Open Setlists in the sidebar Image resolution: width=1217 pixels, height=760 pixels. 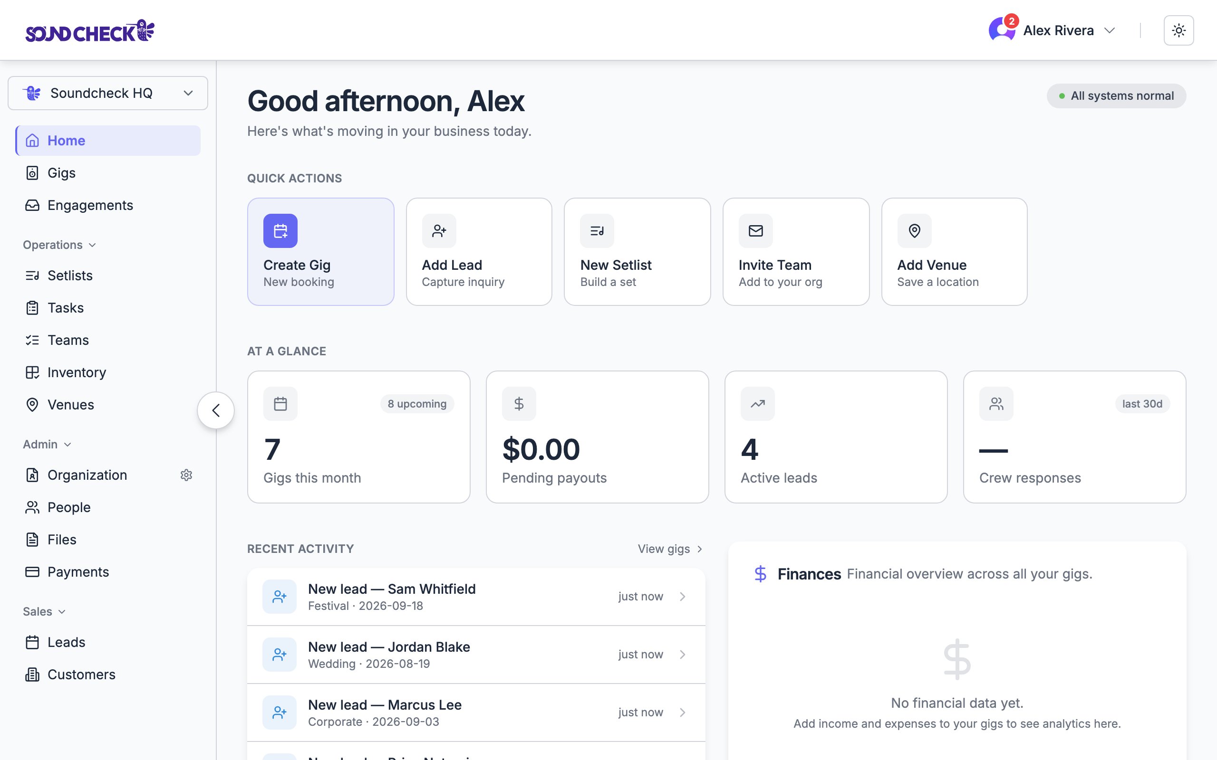(108, 275)
